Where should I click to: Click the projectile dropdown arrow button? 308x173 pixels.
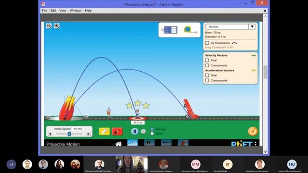click(x=252, y=27)
